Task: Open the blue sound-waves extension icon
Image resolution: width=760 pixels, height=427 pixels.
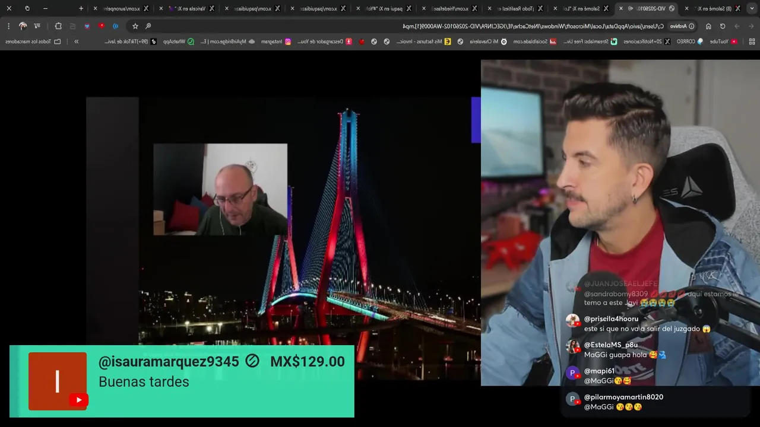Action: tap(116, 26)
